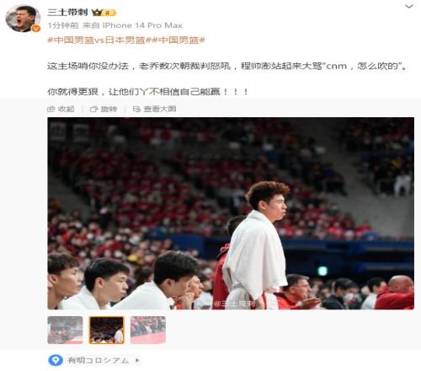Click the rotate icon beside 旋转

coord(93,109)
